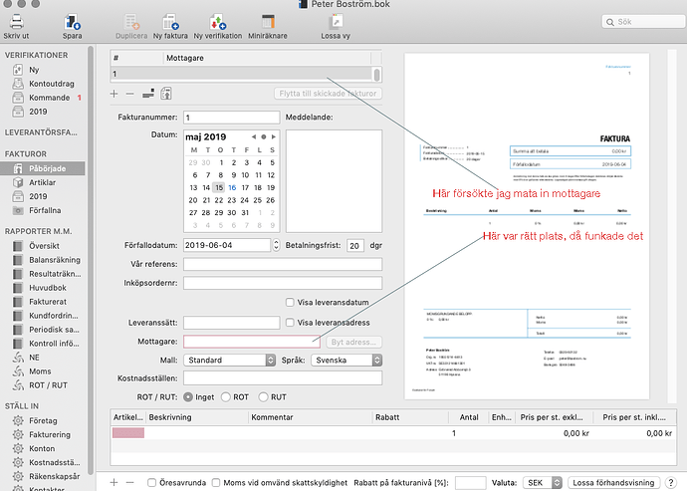
Task: Open the Översikt report
Action: (44, 246)
